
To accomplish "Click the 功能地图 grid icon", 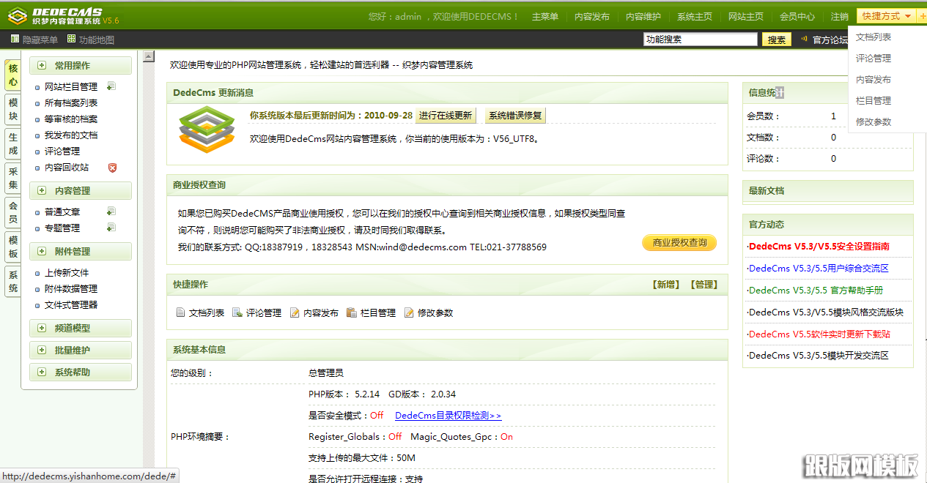I will click(x=71, y=40).
